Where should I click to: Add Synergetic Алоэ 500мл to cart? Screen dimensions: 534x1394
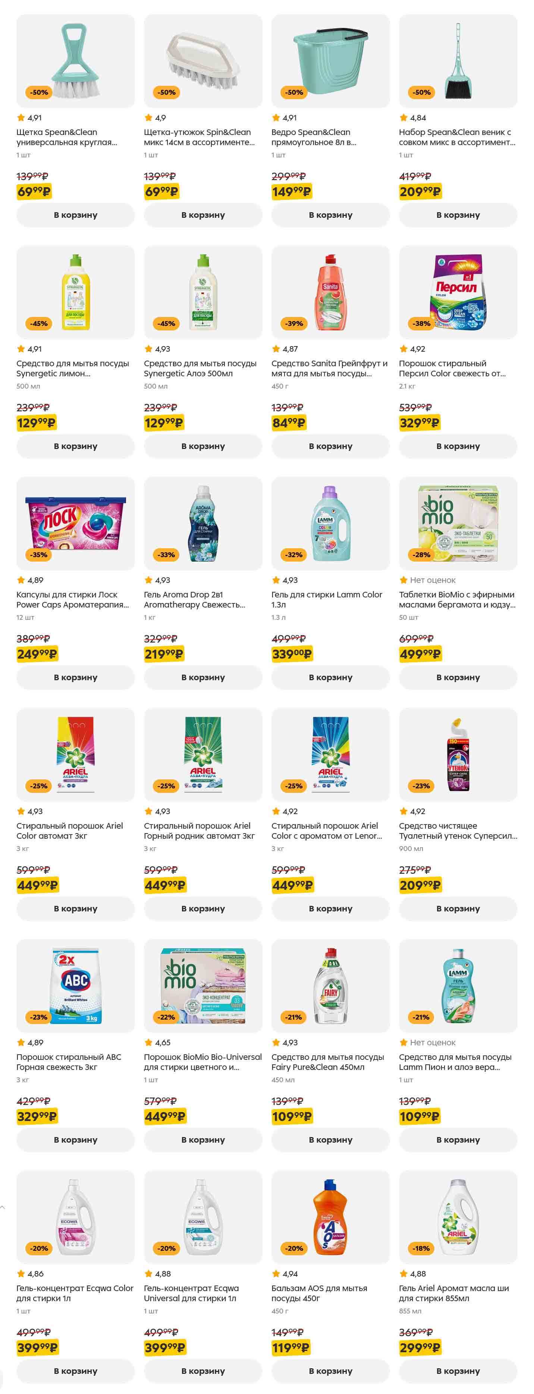click(x=203, y=446)
